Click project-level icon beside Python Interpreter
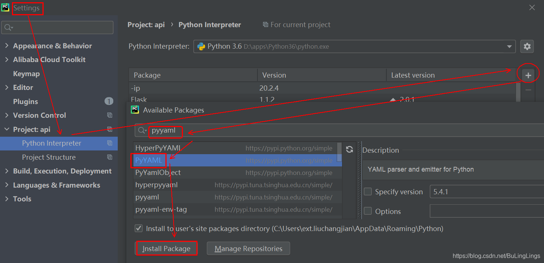This screenshot has height=263, width=544. tap(110, 143)
